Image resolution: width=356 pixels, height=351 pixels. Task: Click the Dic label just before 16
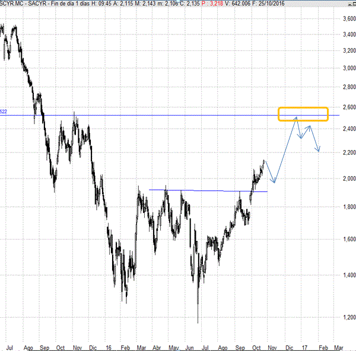tap(93, 347)
